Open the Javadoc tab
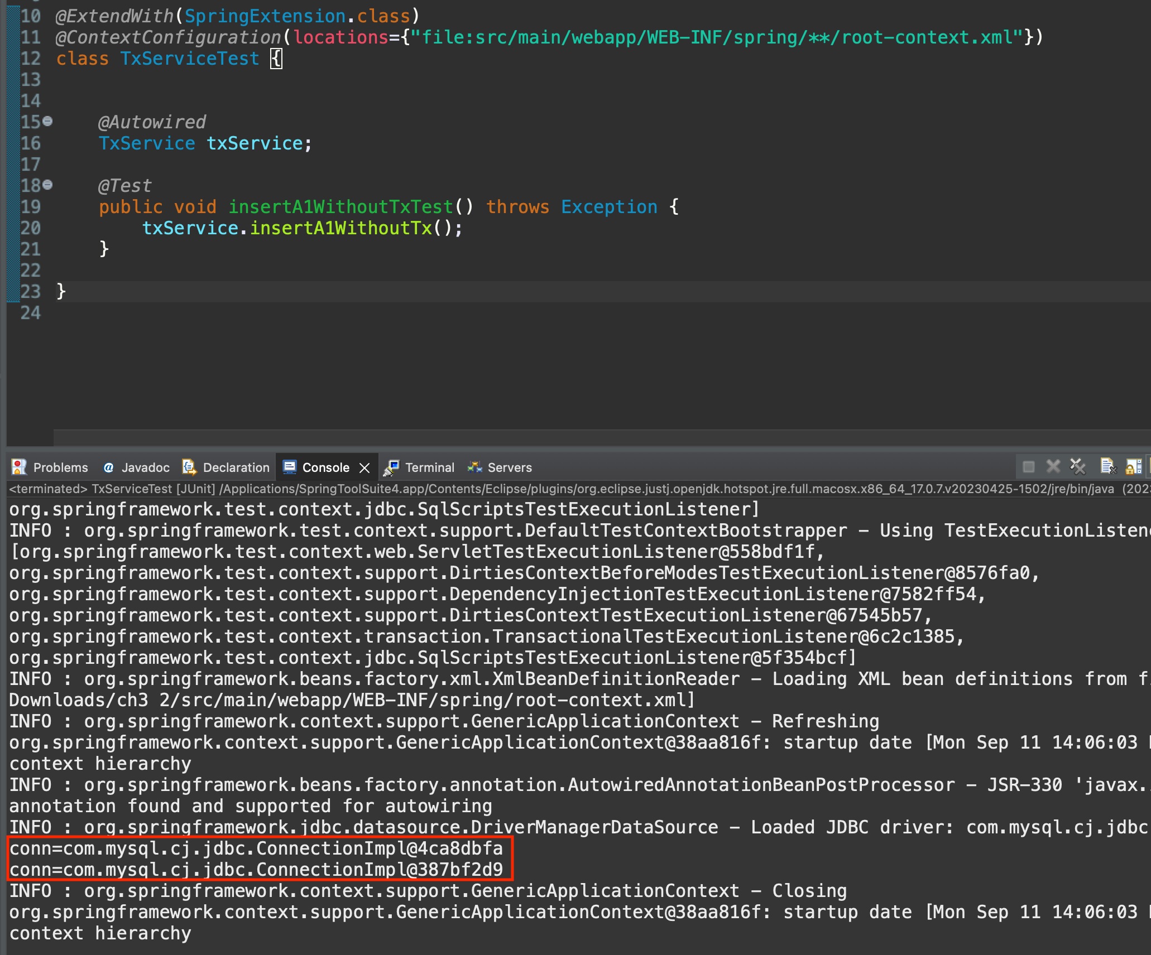This screenshot has height=955, width=1151. click(x=145, y=467)
